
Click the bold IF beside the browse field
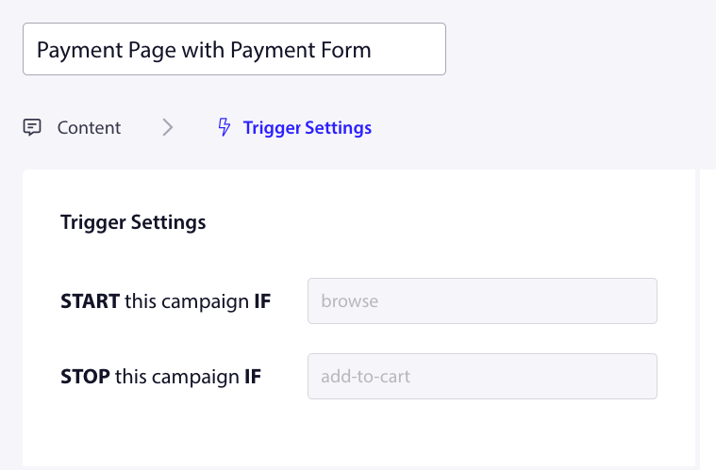[x=262, y=302]
